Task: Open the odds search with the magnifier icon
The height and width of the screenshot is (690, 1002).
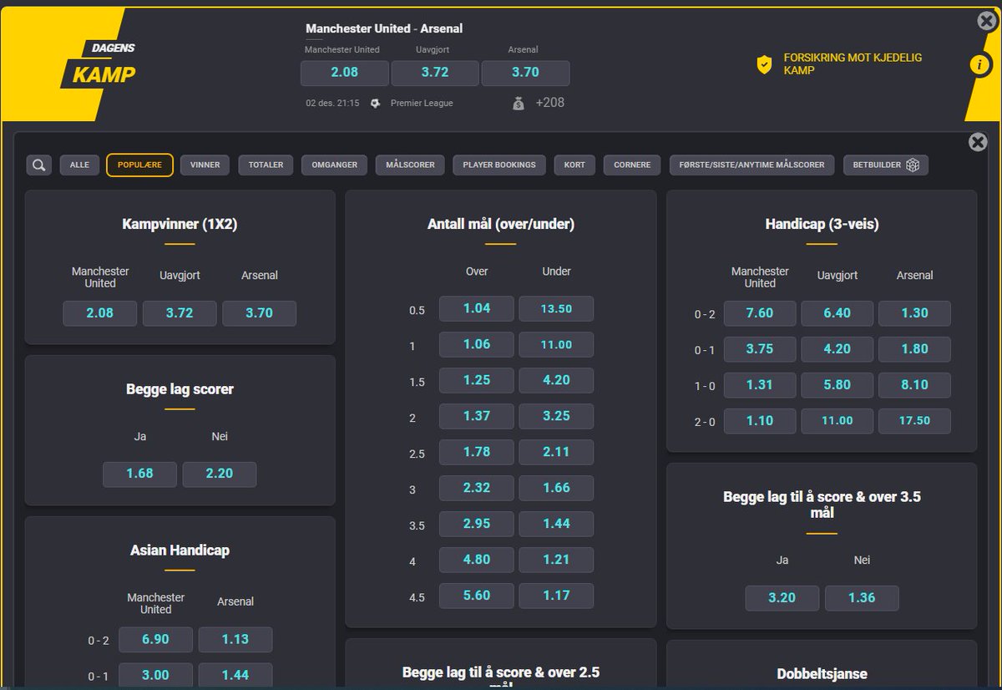Action: [38, 165]
